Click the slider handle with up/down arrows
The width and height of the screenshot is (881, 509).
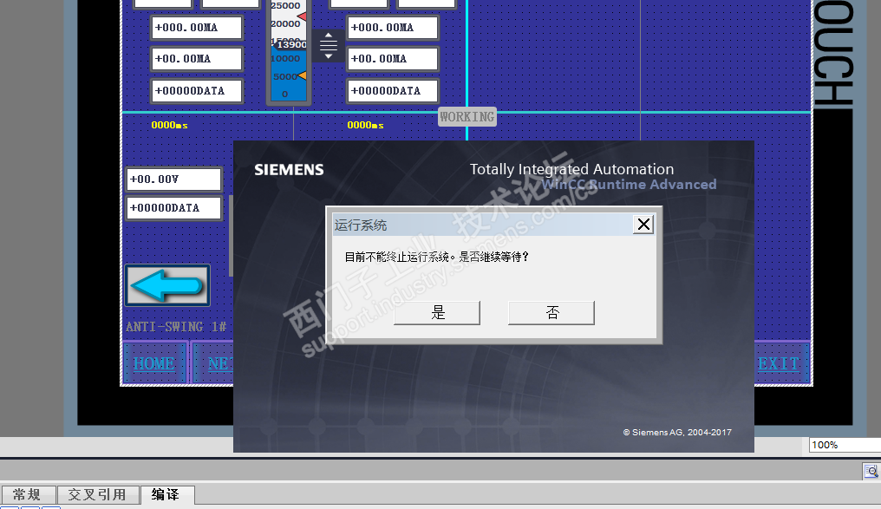click(x=328, y=45)
